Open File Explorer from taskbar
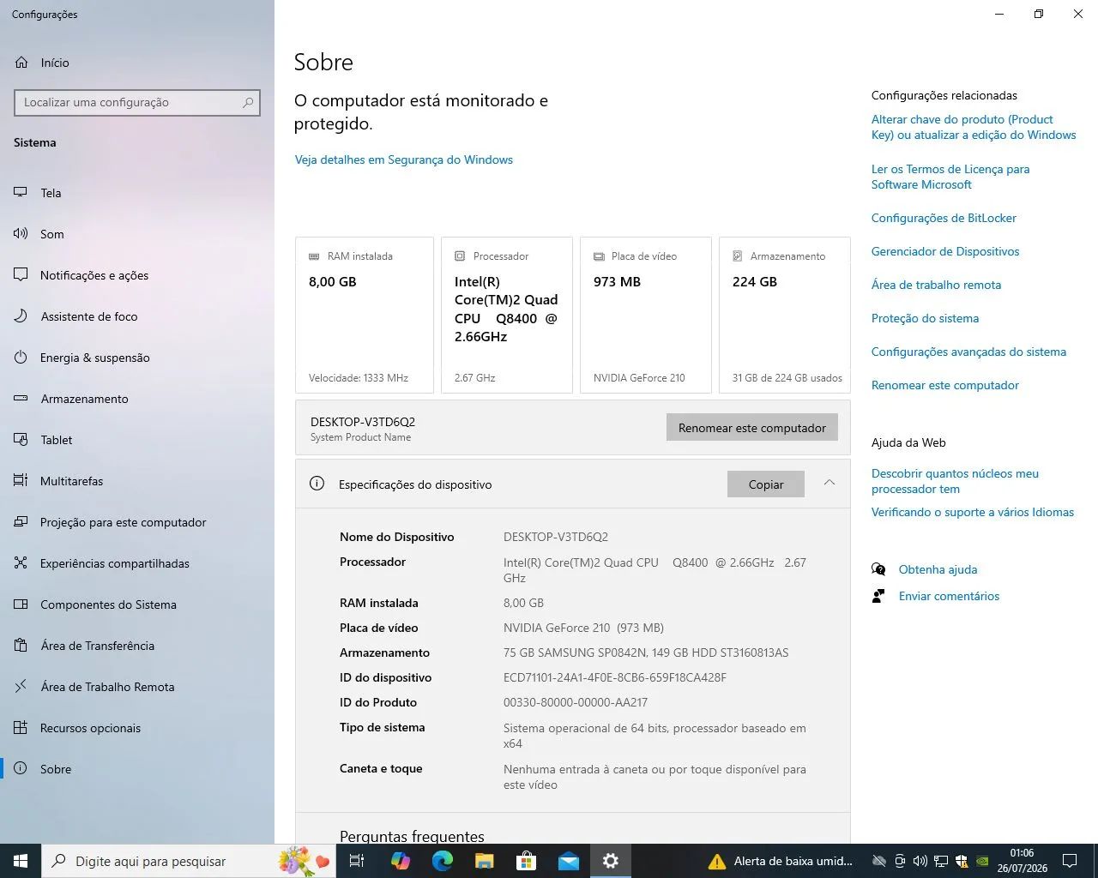The width and height of the screenshot is (1098, 878). pos(485,861)
